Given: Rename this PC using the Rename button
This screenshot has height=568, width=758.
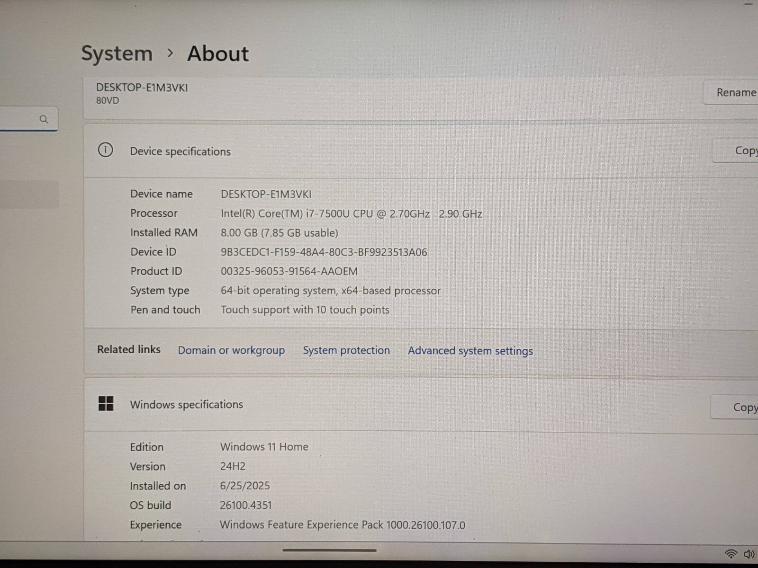Looking at the screenshot, I should [735, 93].
